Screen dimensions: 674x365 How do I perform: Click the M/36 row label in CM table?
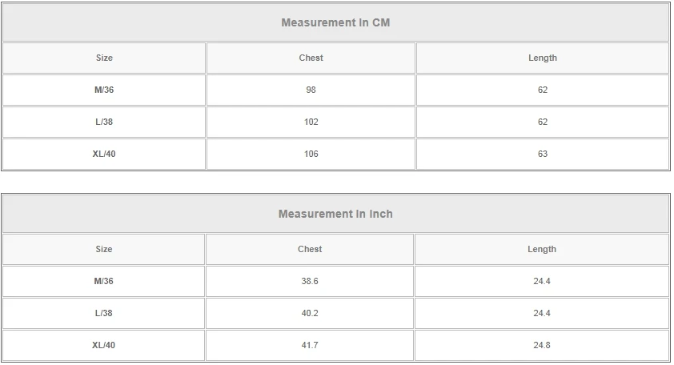[104, 90]
